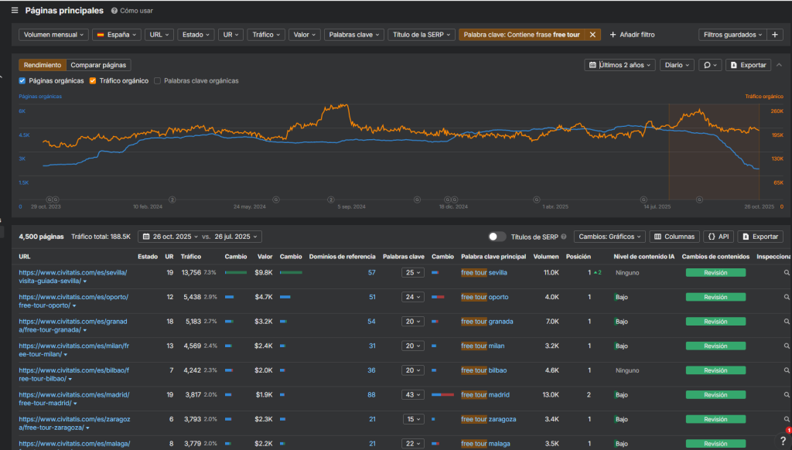The image size is (792, 450).
Task: Open the Últimos 2 años date range
Action: click(621, 66)
